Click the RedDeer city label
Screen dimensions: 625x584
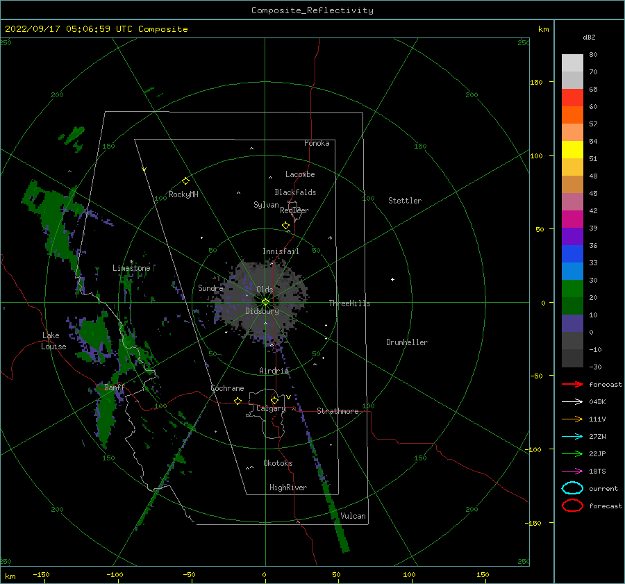294,210
